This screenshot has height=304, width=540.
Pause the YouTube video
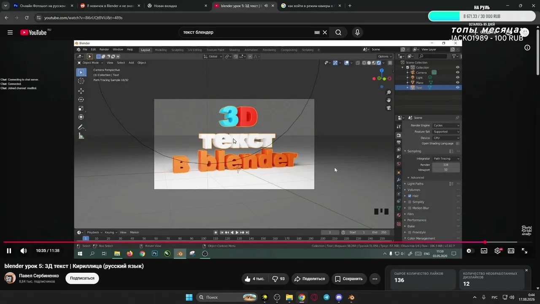pos(9,251)
